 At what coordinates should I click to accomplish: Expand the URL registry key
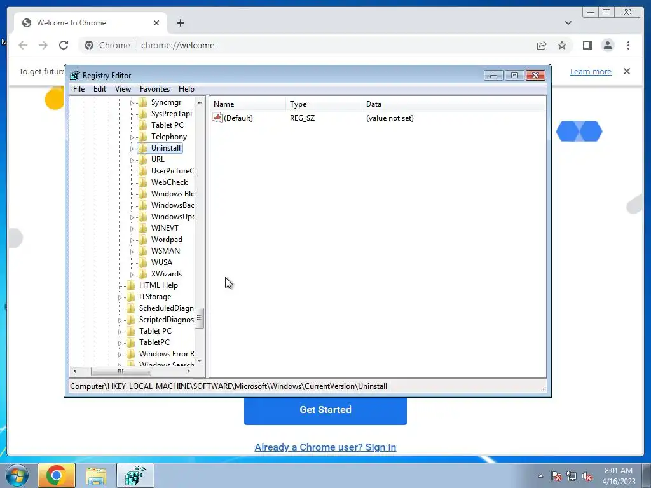tap(132, 159)
